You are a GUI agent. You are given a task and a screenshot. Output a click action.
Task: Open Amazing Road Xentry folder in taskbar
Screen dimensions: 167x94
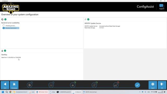coord(20,92)
